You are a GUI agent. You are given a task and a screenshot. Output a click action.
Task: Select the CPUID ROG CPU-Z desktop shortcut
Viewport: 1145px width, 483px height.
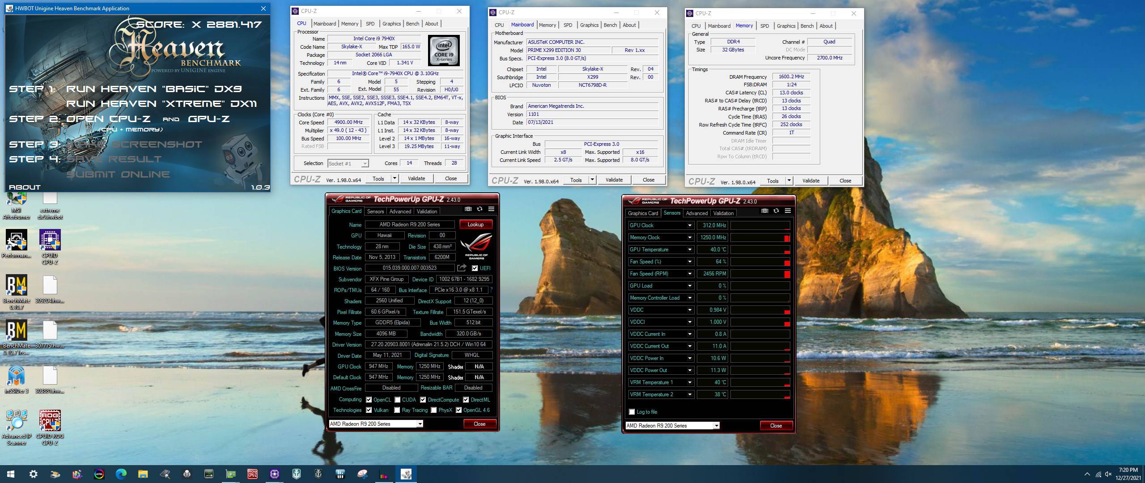tap(50, 428)
